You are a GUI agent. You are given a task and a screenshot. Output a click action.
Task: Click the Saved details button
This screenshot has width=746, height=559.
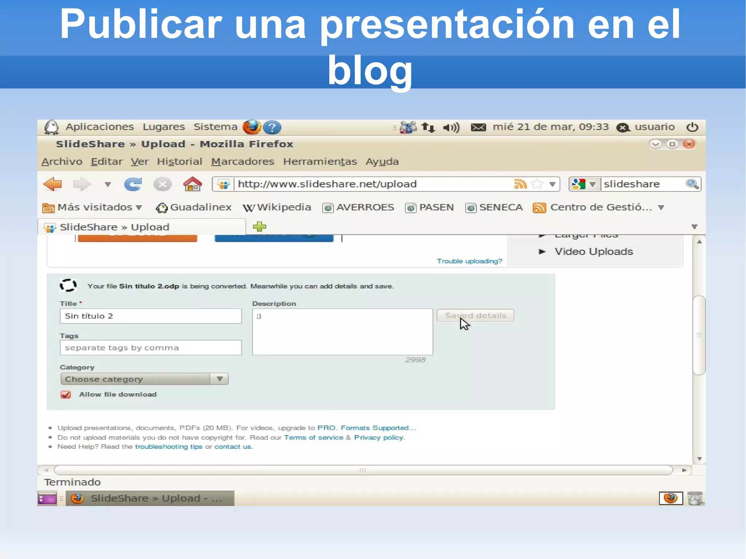(475, 315)
